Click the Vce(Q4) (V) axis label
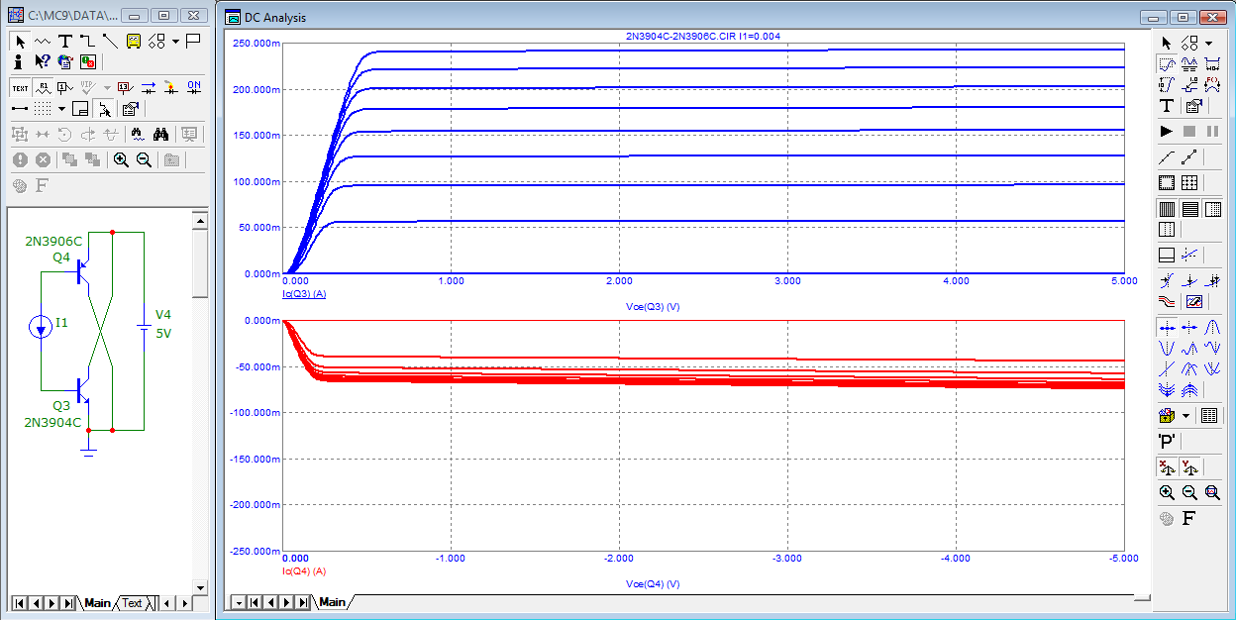Screen dimensions: 1236x620 point(653,584)
